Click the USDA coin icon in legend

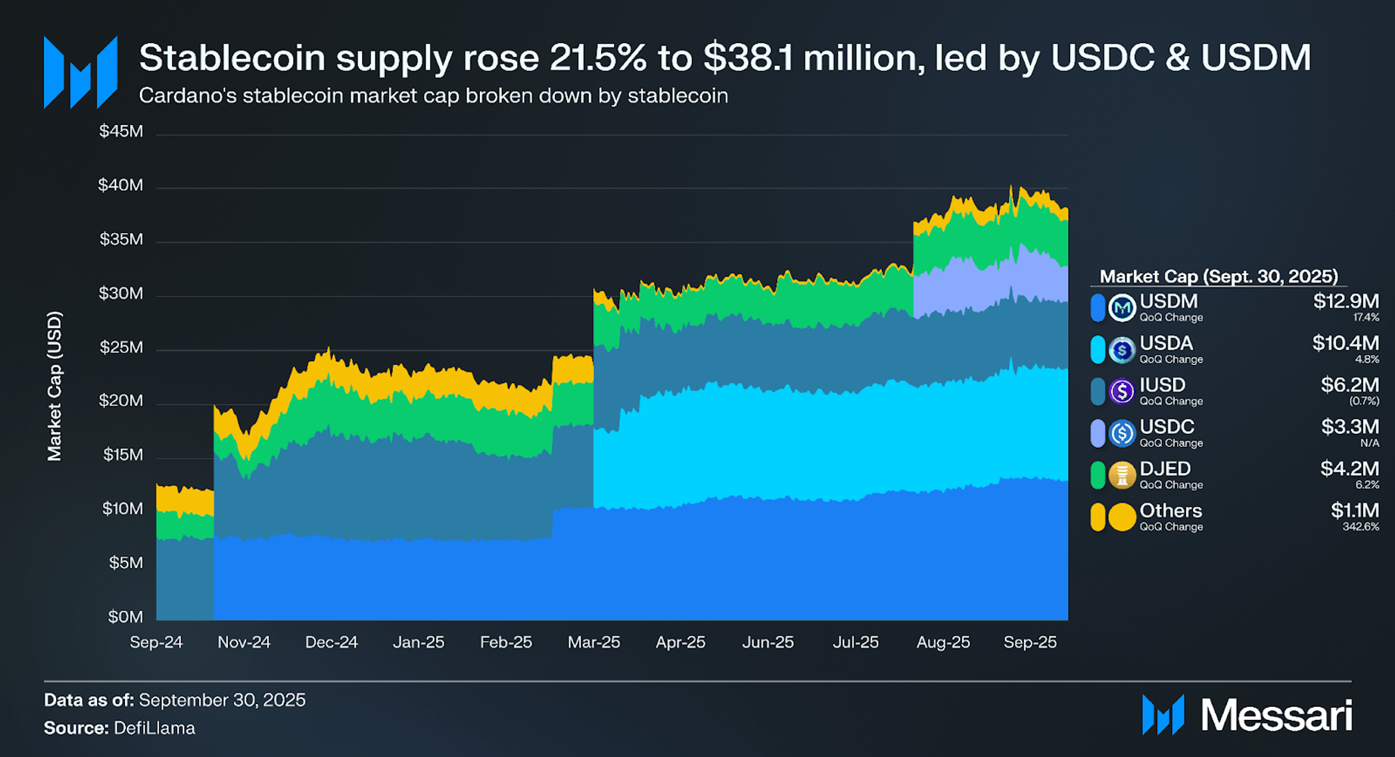1121,350
